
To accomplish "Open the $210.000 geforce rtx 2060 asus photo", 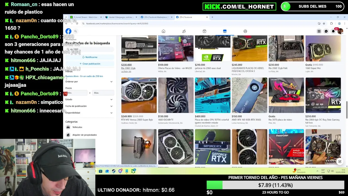I will 213,48.
